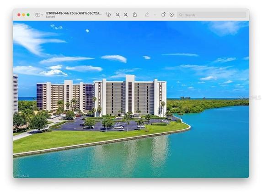Click the search magnifier icon
Screen dimensions: 262x195
(181, 15)
